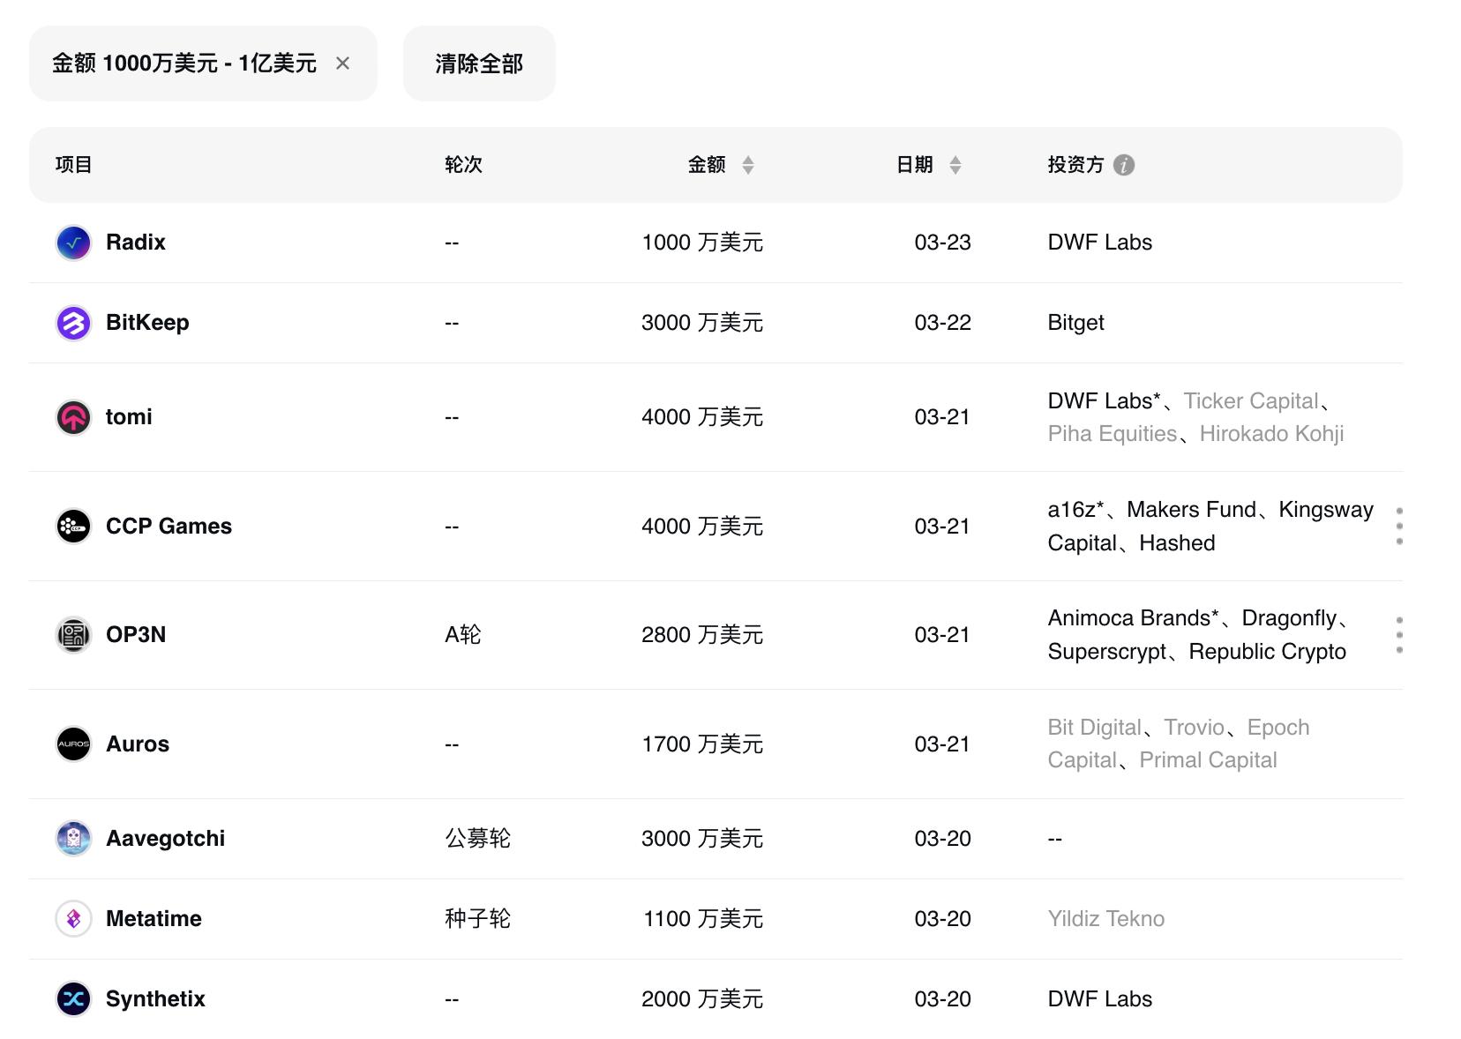Viewport: 1461px width, 1039px height.
Task: Remove the 金额 1000万美元 - 1亿美元 filter
Action: pos(343,64)
